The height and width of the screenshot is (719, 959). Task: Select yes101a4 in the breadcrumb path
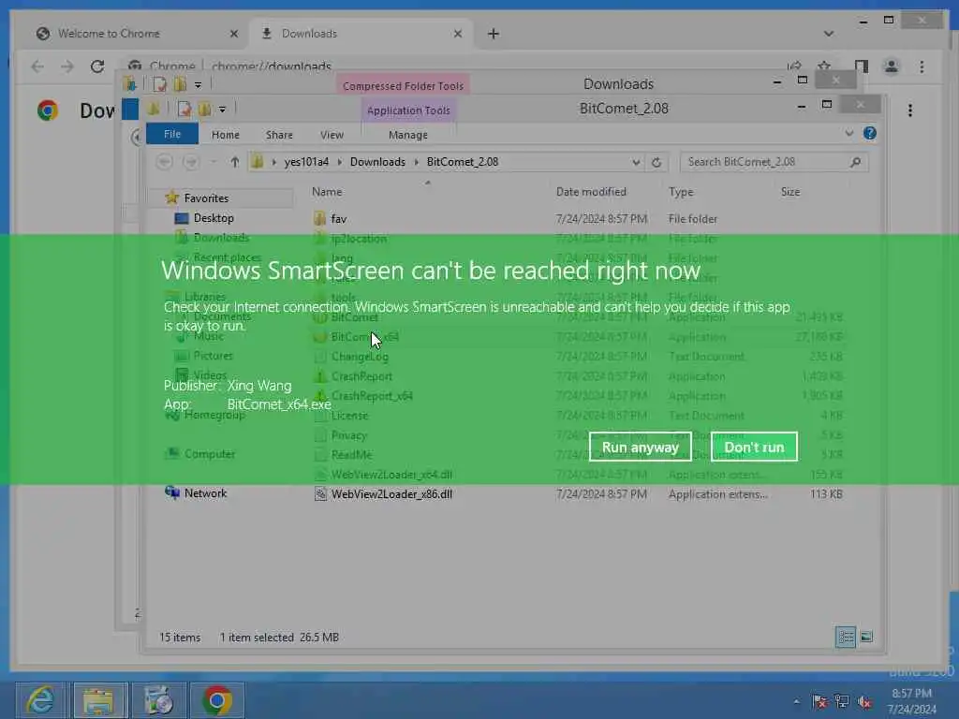pos(306,162)
